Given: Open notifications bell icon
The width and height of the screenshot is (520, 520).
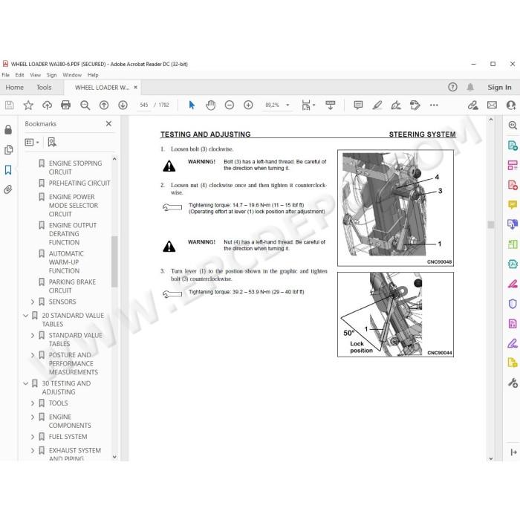Looking at the screenshot, I should 470,87.
